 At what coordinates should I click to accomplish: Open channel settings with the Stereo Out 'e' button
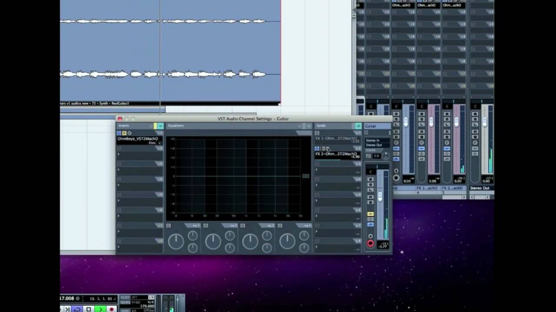pyautogui.click(x=475, y=143)
